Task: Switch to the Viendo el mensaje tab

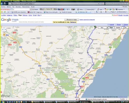Action: [x=67, y=12]
